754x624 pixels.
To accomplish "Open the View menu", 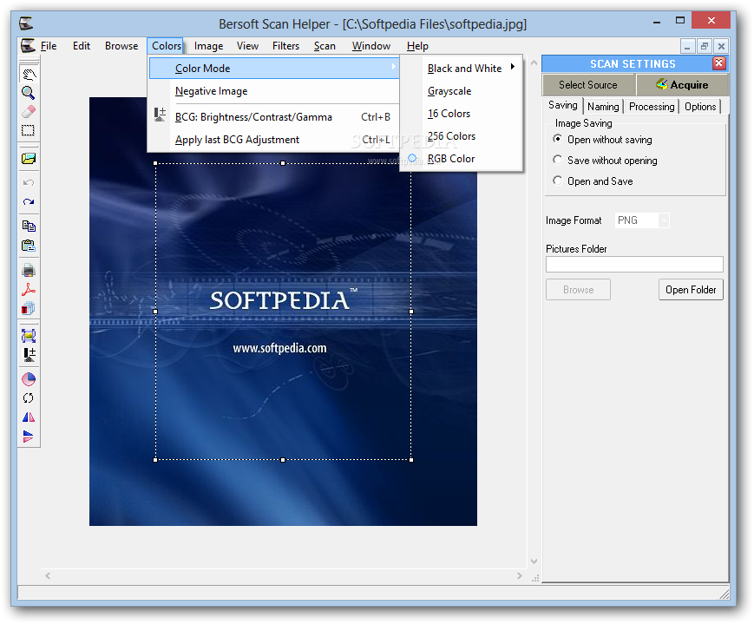I will pyautogui.click(x=247, y=46).
